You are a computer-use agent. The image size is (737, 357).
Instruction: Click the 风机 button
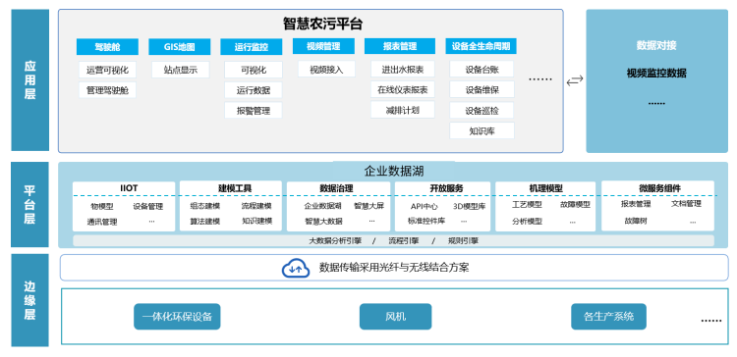pyautogui.click(x=395, y=316)
